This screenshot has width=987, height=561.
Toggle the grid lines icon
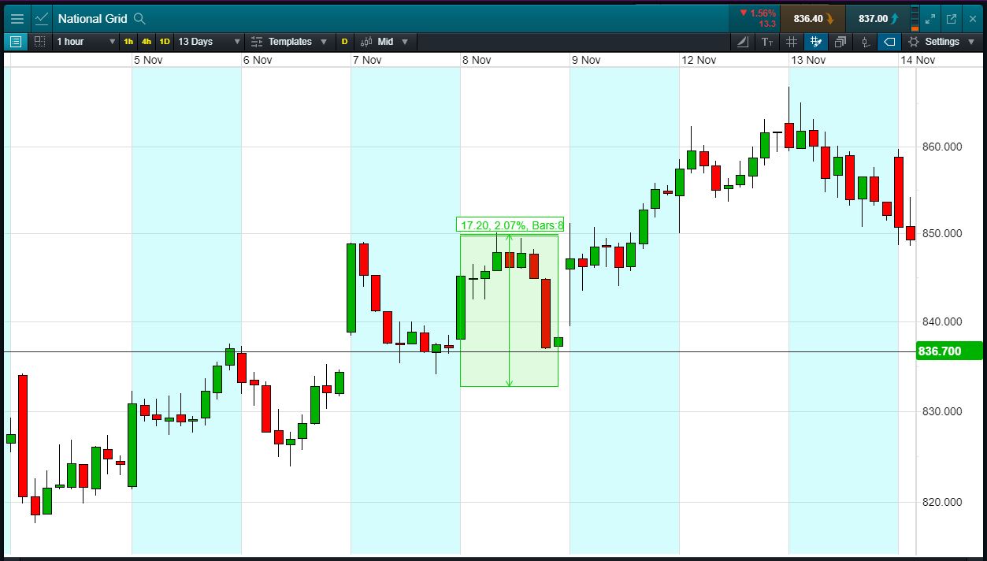[x=792, y=42]
